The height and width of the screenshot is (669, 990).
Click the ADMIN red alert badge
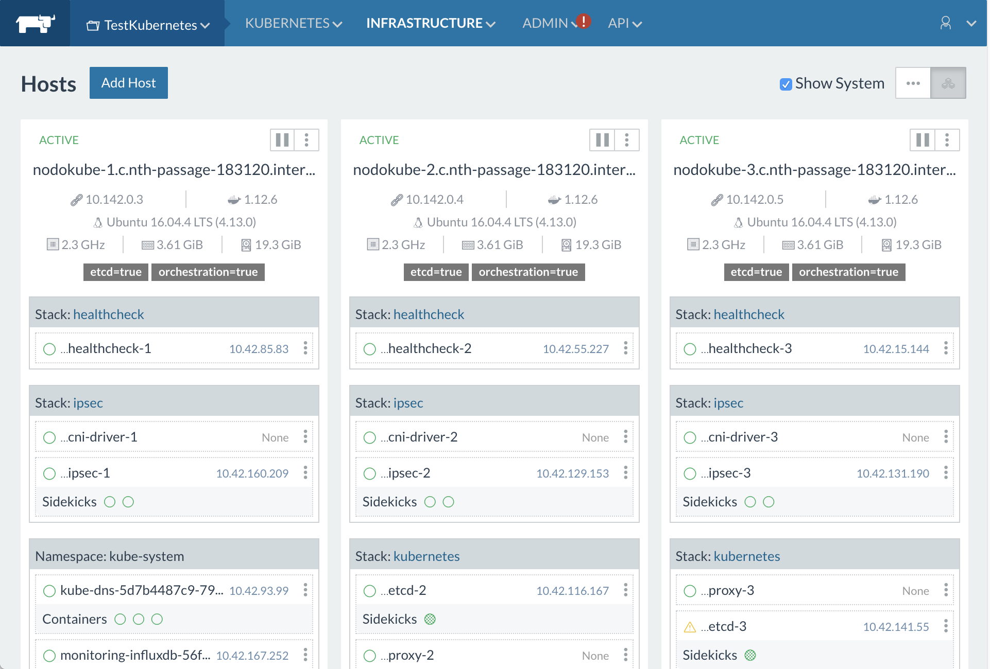pyautogui.click(x=583, y=21)
